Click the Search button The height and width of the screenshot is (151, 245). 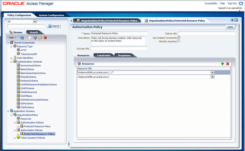pos(54,26)
